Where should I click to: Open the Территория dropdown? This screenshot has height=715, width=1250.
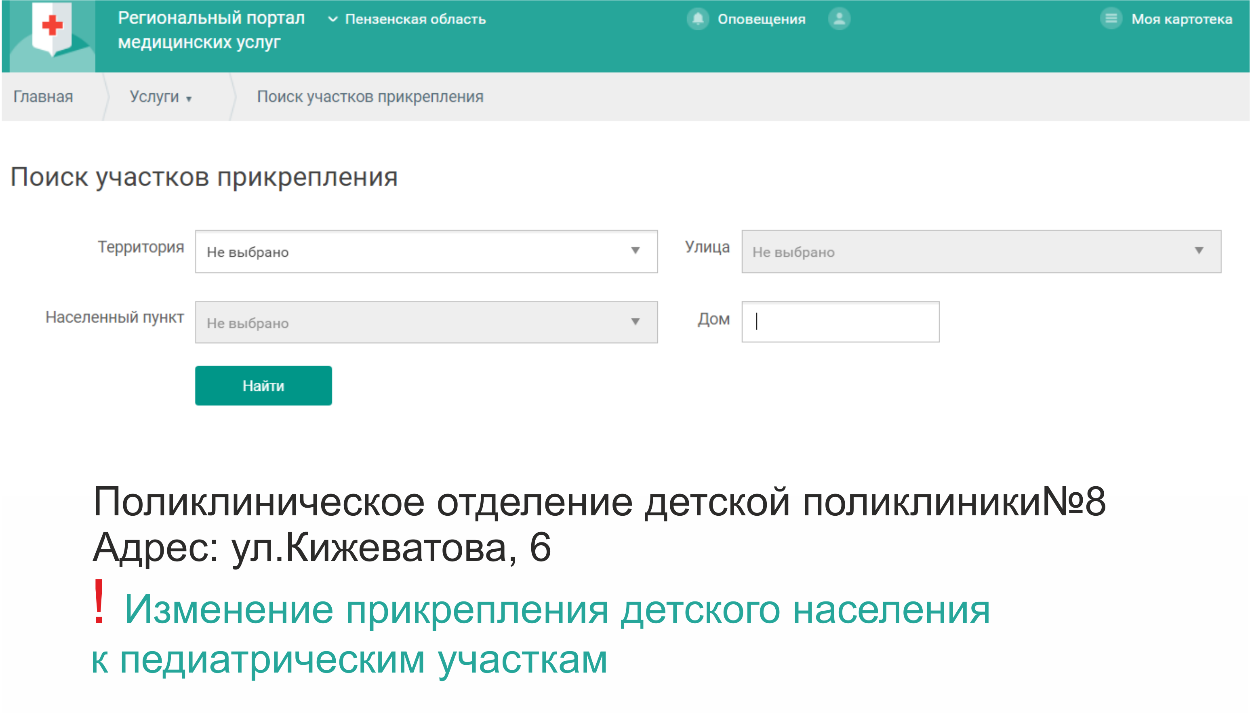pos(426,251)
